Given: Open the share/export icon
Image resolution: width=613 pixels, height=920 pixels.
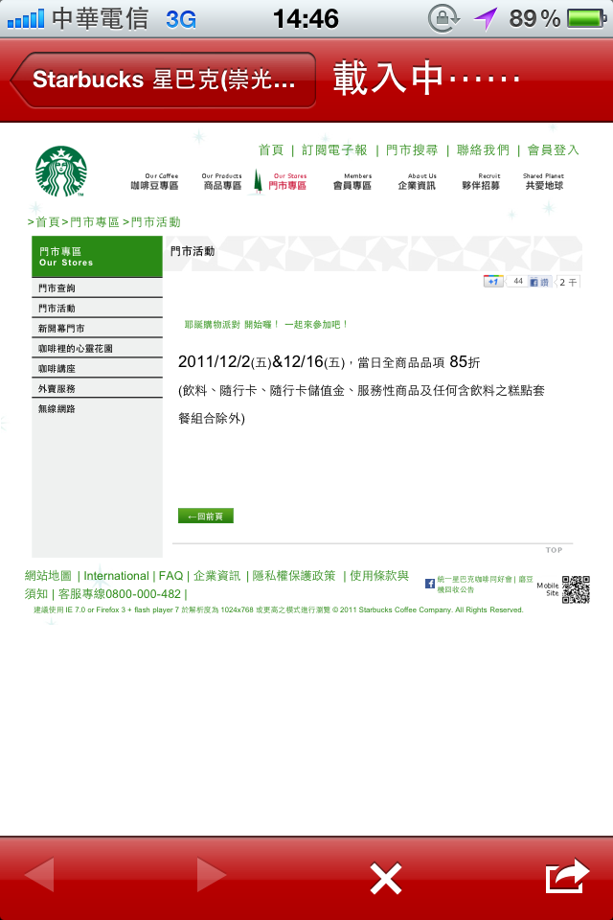Looking at the screenshot, I should (567, 876).
